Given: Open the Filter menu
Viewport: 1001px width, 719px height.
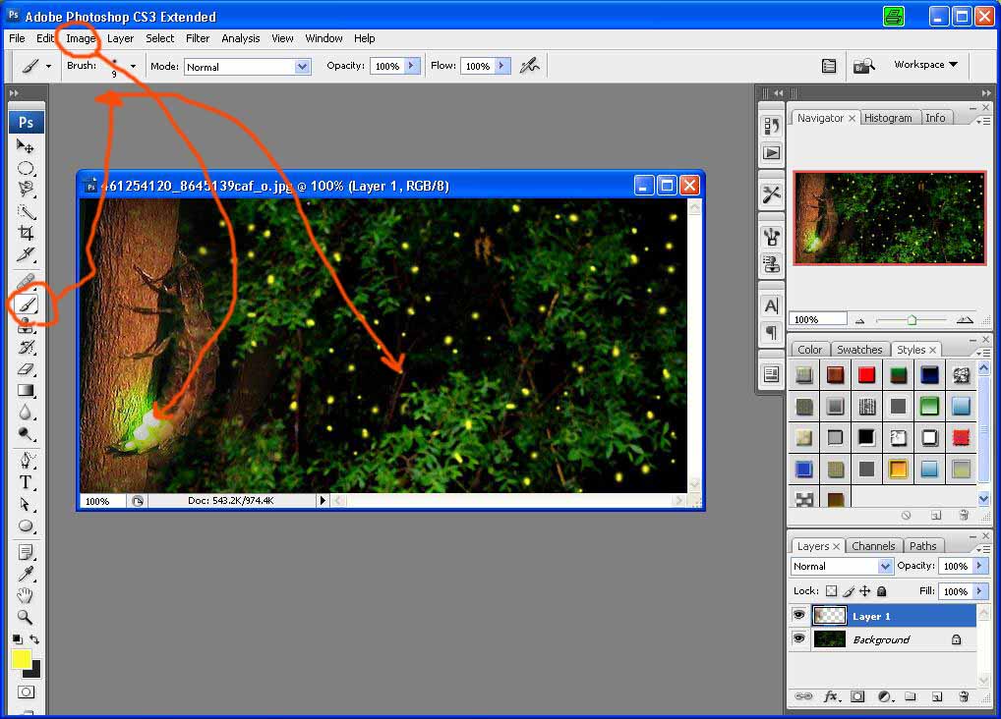Looking at the screenshot, I should point(198,38).
